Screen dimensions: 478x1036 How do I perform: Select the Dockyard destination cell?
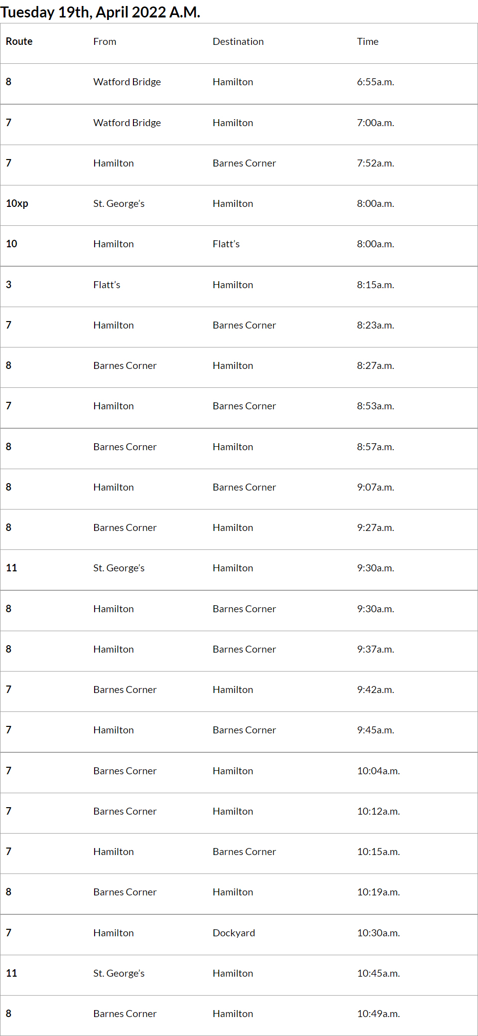tap(234, 933)
